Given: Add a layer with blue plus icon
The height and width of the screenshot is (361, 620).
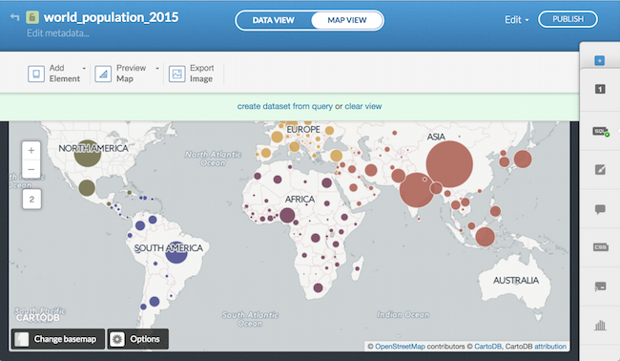Looking at the screenshot, I should (599, 60).
